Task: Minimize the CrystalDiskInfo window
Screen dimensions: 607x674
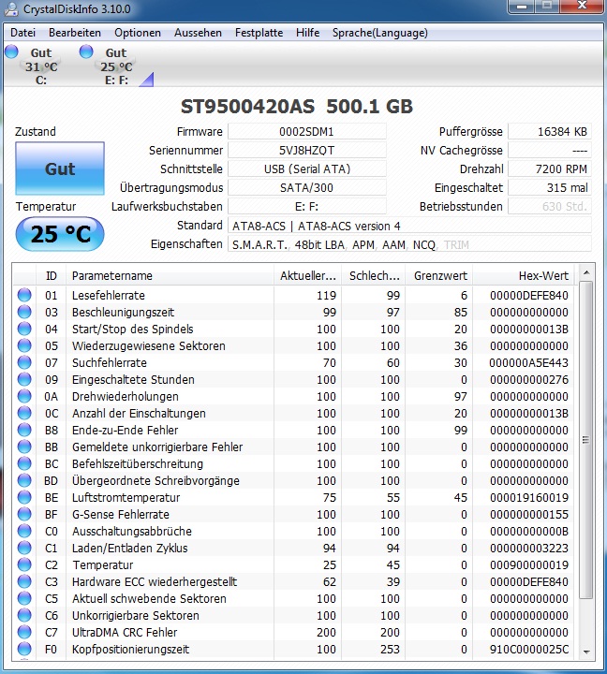Action: pos(522,6)
